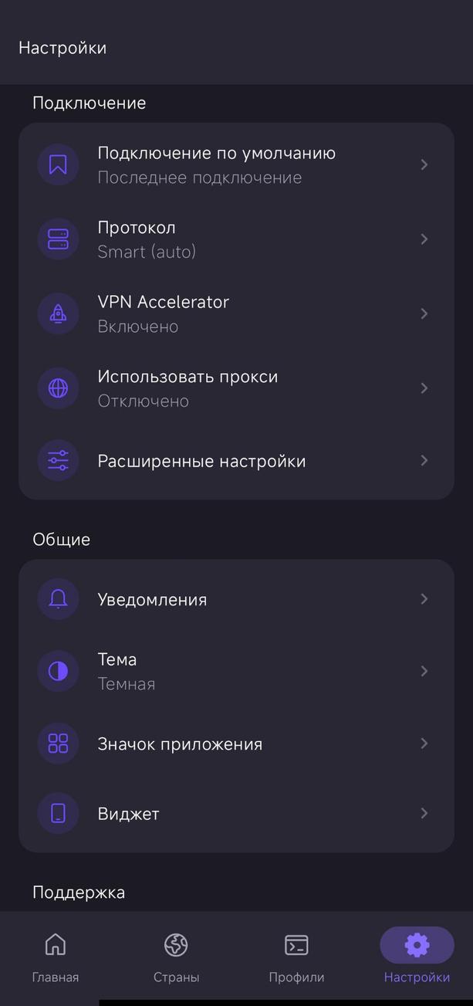
Task: Click the bookmark icon for default connection
Action: click(x=57, y=164)
